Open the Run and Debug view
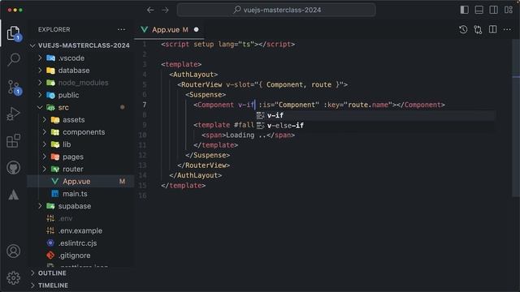Screen dimensions: 520x292 (14, 114)
